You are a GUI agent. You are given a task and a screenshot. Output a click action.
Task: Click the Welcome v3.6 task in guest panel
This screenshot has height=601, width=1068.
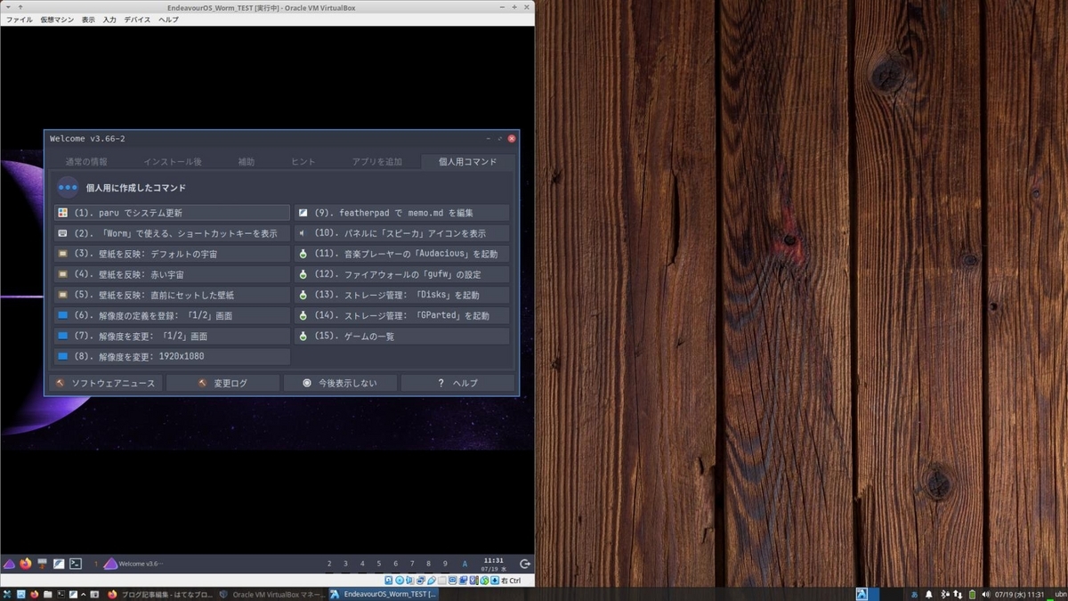tap(133, 564)
